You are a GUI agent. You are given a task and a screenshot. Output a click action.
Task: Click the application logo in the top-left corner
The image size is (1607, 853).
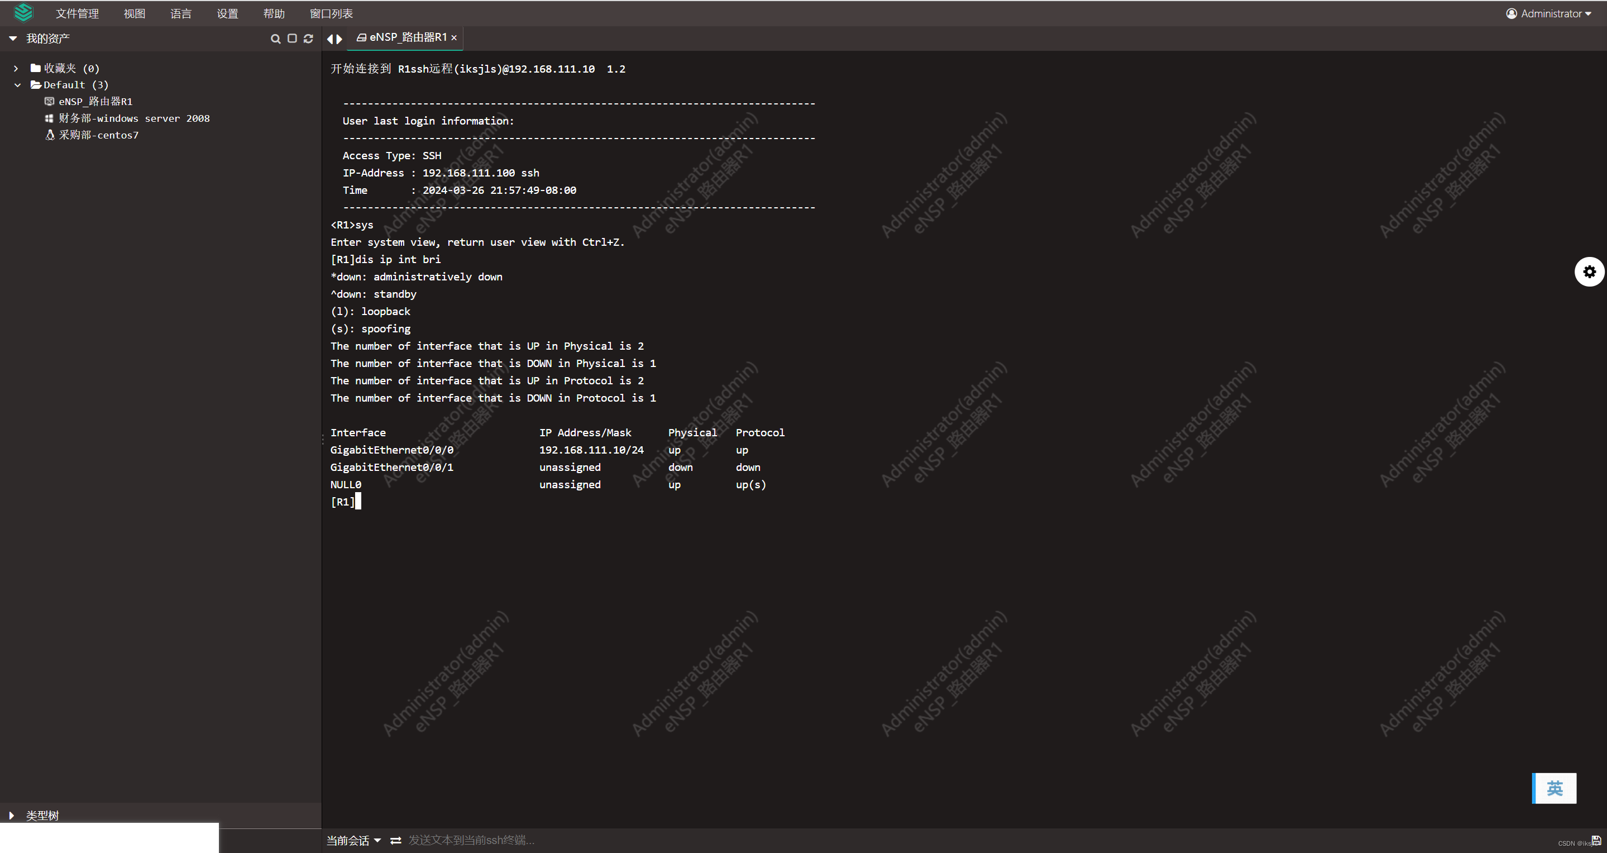click(23, 12)
